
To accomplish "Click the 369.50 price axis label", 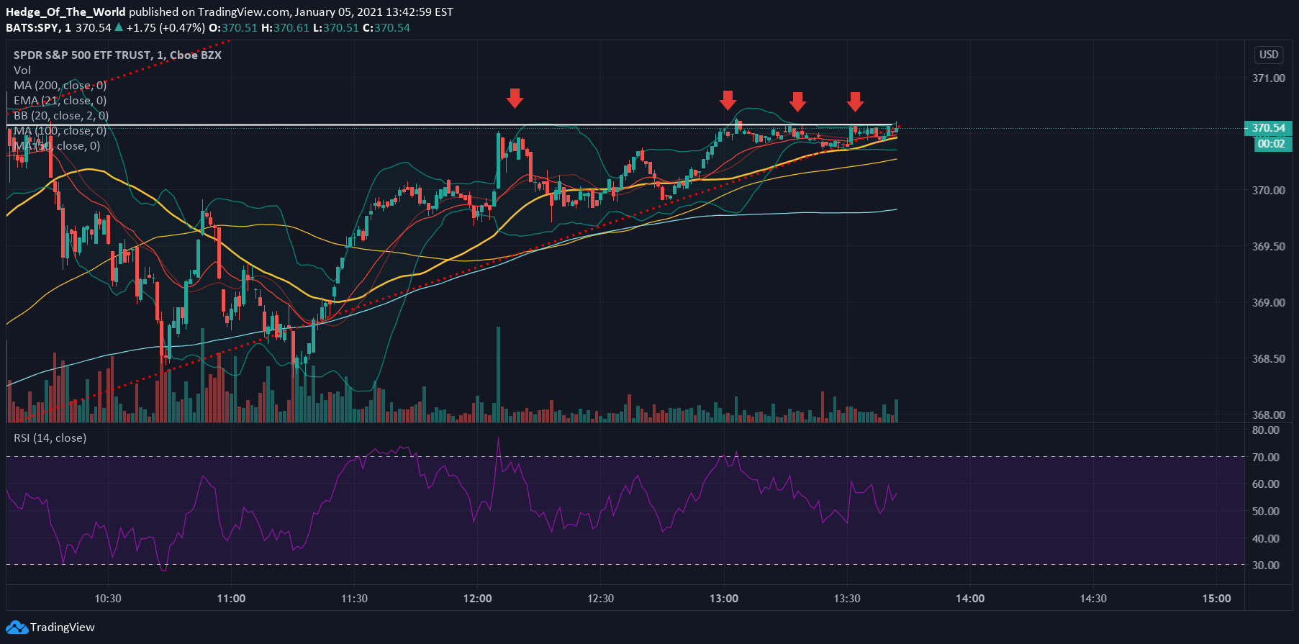I will tap(1268, 246).
